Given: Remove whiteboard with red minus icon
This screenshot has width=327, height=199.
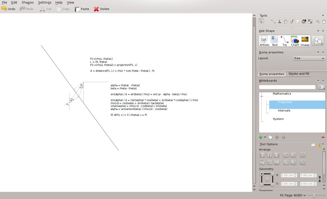Looking at the screenshot, I should click(323, 137).
